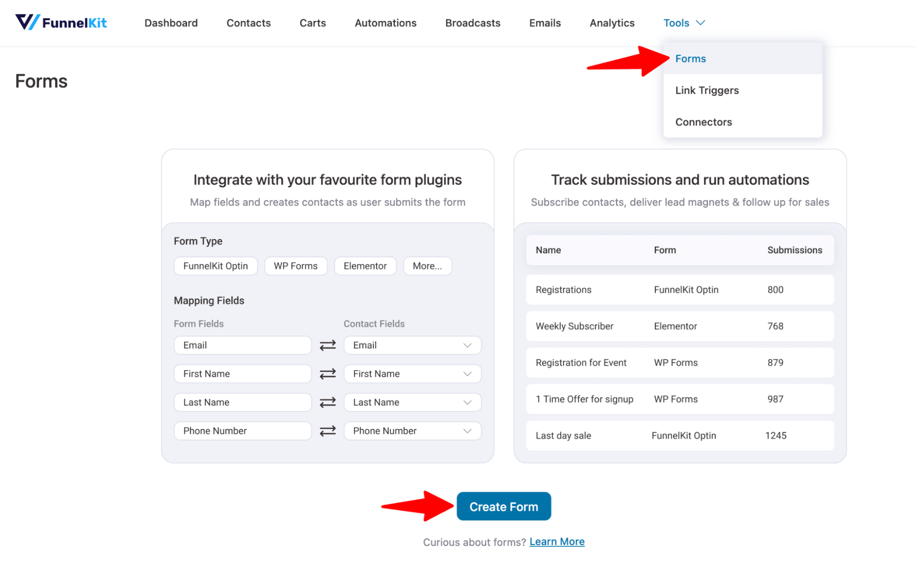Follow the Learn More link

557,541
